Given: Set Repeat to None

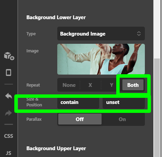Looking at the screenshot, I should pos(69,85).
